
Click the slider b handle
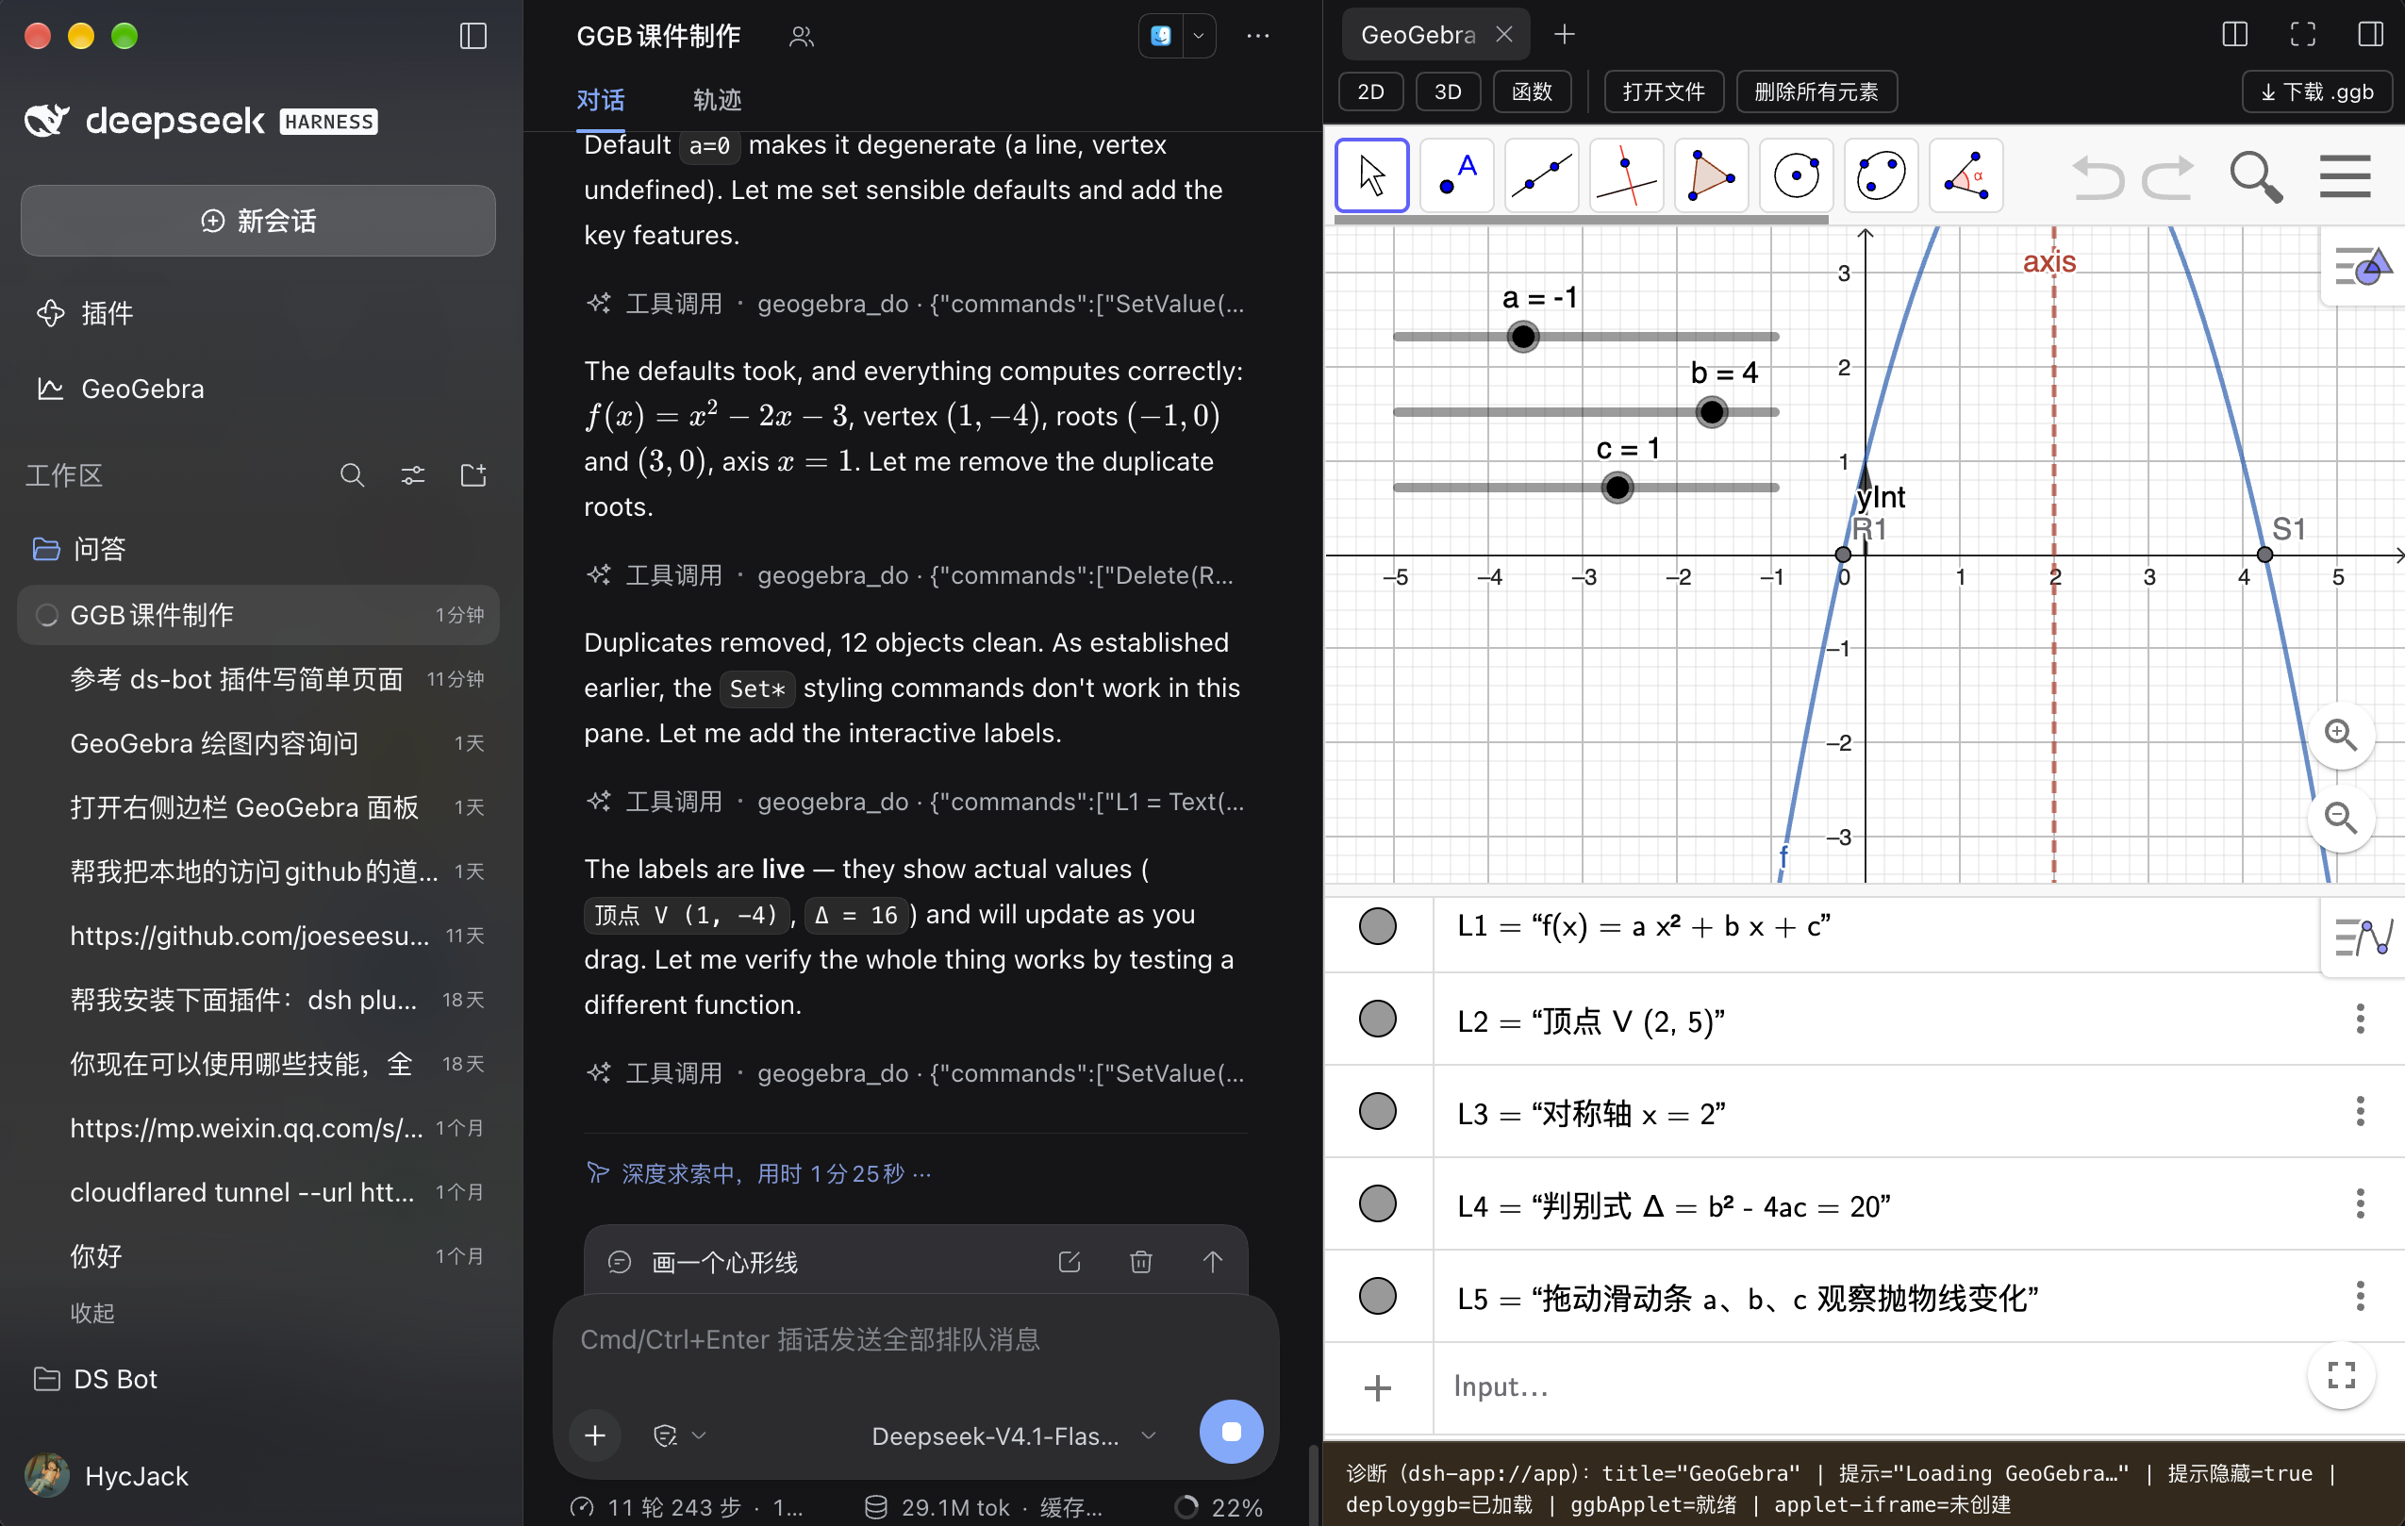[1711, 411]
